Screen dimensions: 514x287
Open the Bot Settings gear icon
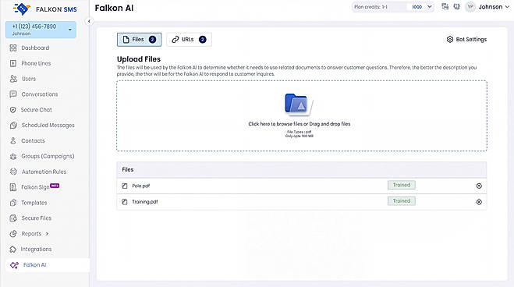pyautogui.click(x=450, y=39)
